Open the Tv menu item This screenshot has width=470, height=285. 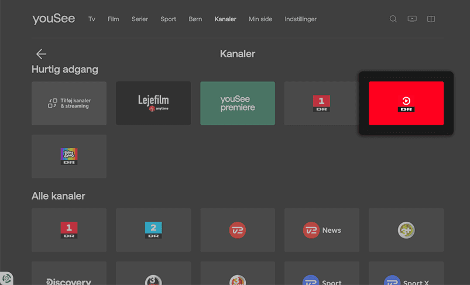coord(92,19)
